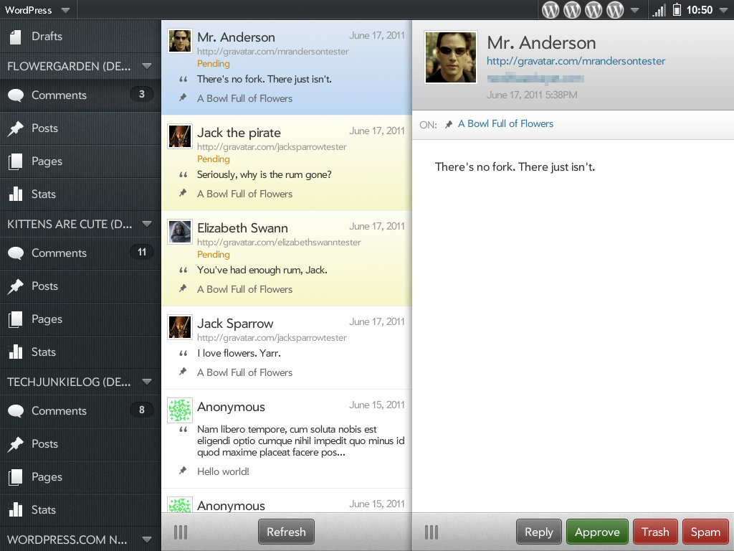Screen dimensions: 734x551
Task: Click the Trash button
Action: (x=655, y=532)
